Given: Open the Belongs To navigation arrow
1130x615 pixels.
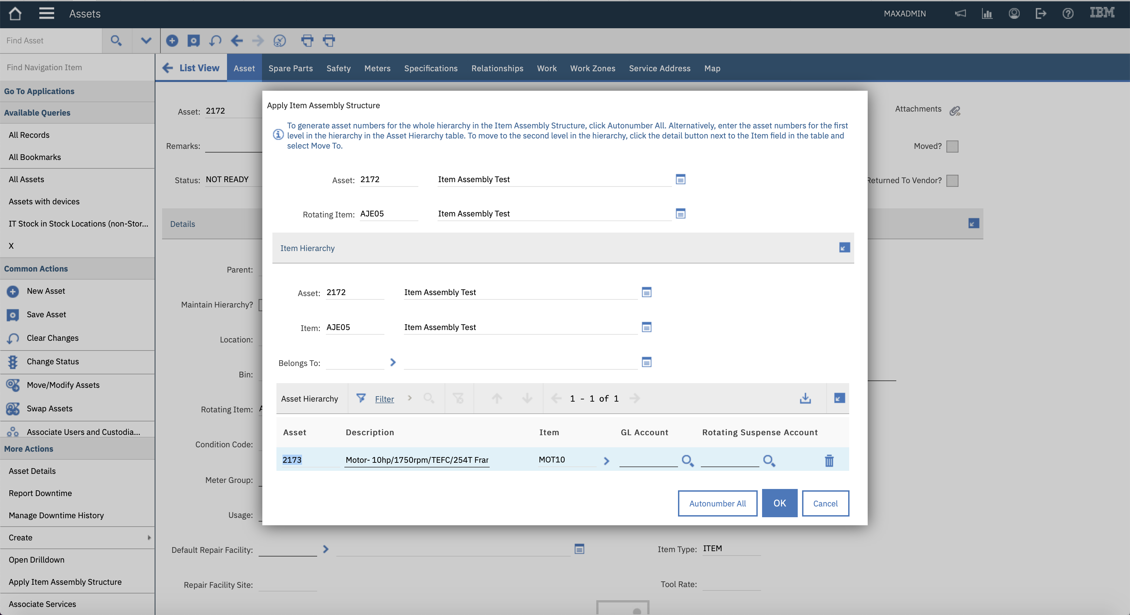Looking at the screenshot, I should pos(392,363).
